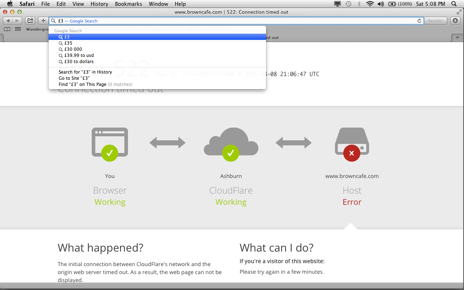Open the View menu

click(78, 4)
